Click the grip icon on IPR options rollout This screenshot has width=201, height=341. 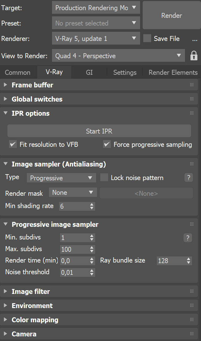point(192,113)
